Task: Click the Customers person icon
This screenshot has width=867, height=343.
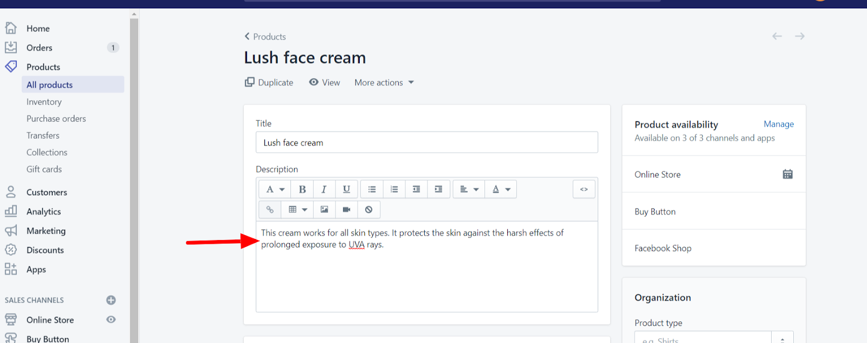Action: (11, 192)
